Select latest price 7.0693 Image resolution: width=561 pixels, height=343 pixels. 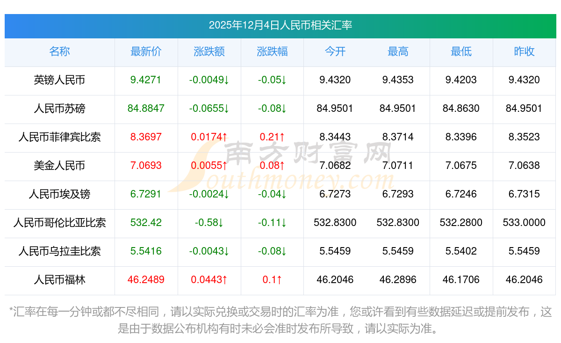click(x=146, y=166)
